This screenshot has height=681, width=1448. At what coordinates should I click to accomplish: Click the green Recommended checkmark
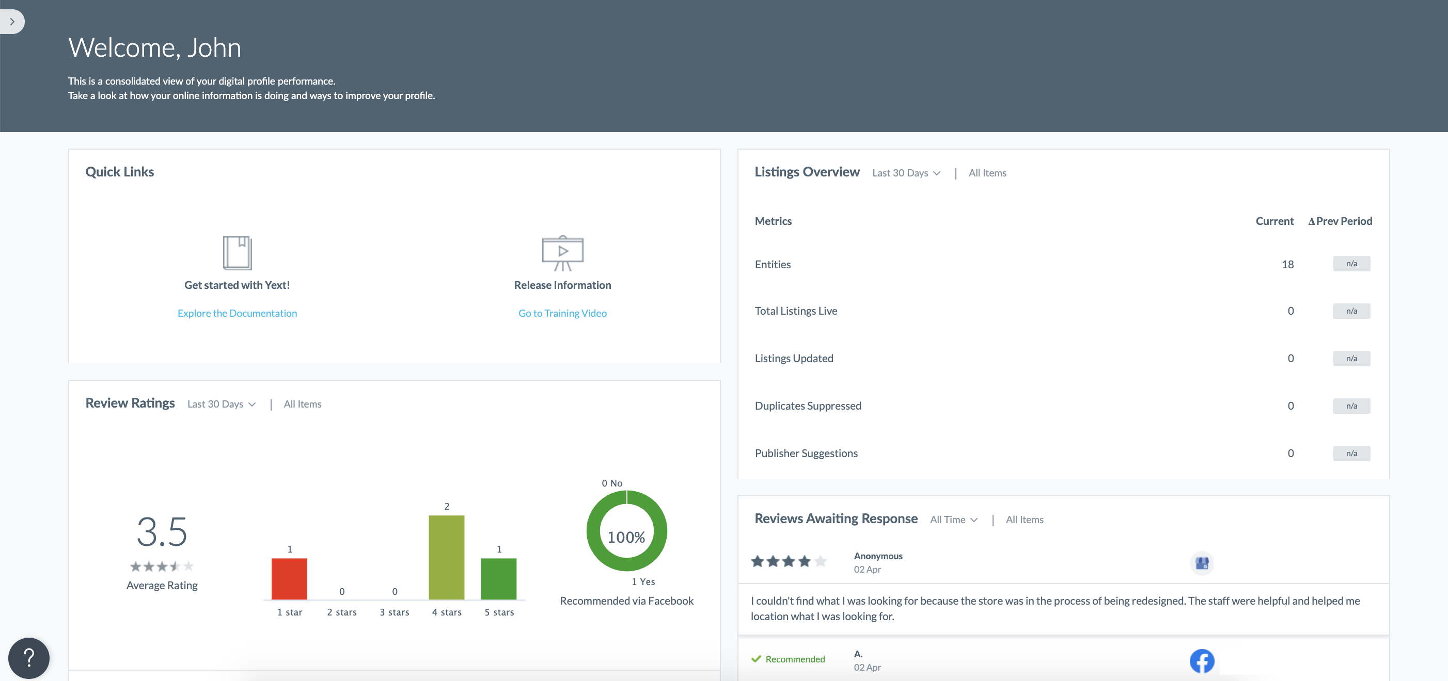756,658
